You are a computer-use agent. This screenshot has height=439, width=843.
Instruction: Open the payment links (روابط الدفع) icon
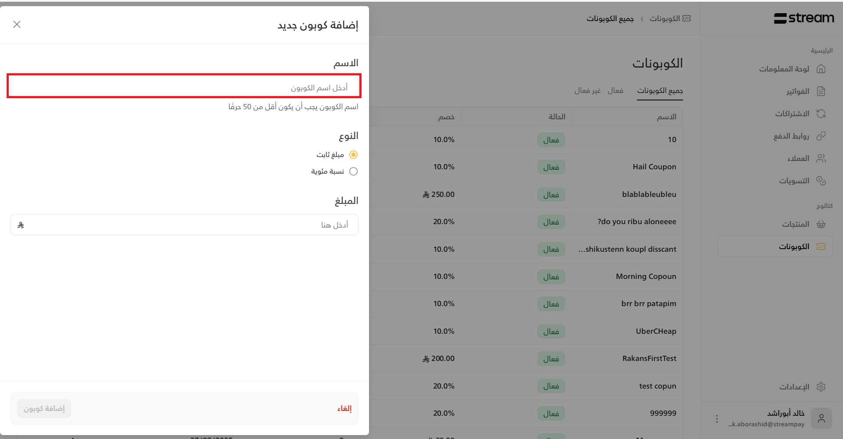click(821, 136)
